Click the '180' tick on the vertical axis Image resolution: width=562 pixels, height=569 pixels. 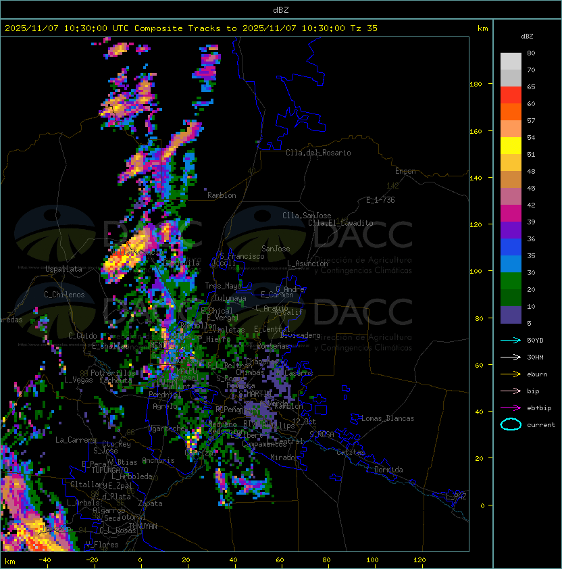pos(476,84)
